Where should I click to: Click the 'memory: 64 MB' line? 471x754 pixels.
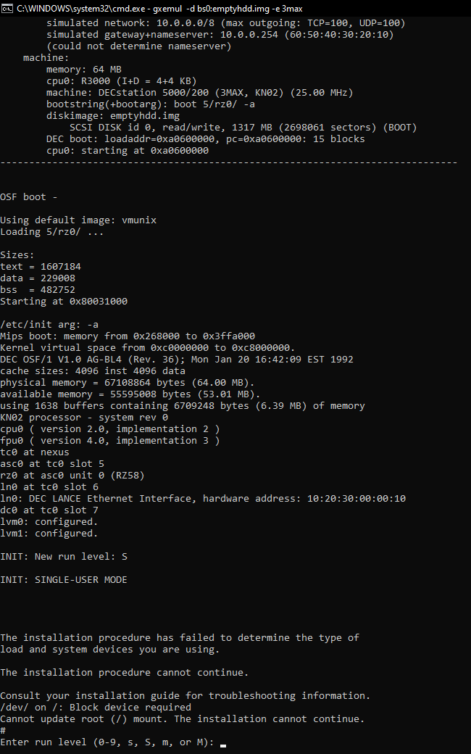click(84, 70)
